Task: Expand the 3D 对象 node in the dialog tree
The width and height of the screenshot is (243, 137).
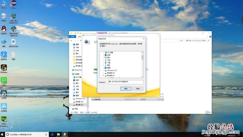Action: click(103, 52)
